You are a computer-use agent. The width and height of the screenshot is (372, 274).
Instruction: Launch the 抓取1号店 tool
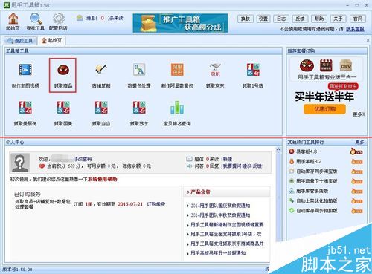(x=253, y=76)
